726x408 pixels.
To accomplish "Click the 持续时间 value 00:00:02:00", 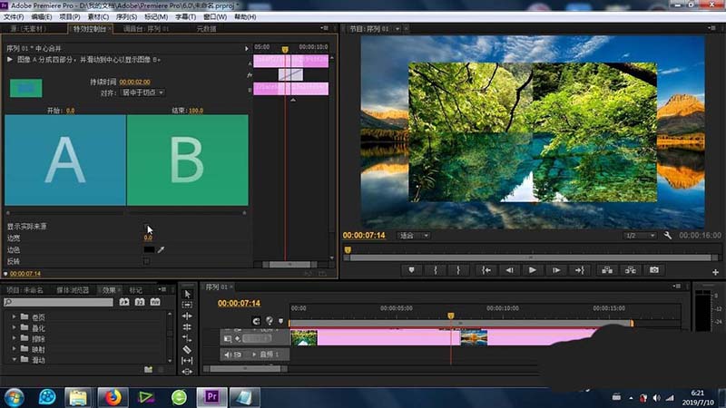I will coord(134,82).
